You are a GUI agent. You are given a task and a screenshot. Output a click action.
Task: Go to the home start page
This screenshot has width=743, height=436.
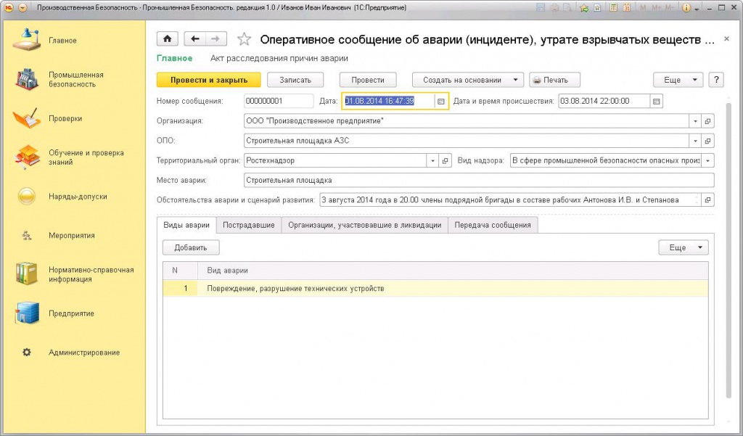coord(168,39)
